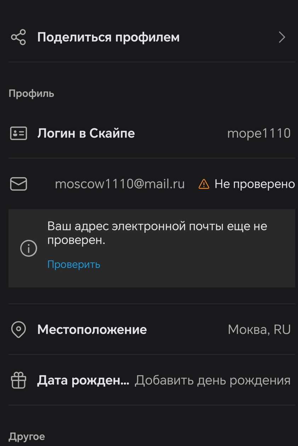Image resolution: width=298 pixels, height=446 pixels.
Task: Tap the birthday gift box icon
Action: coord(18,380)
